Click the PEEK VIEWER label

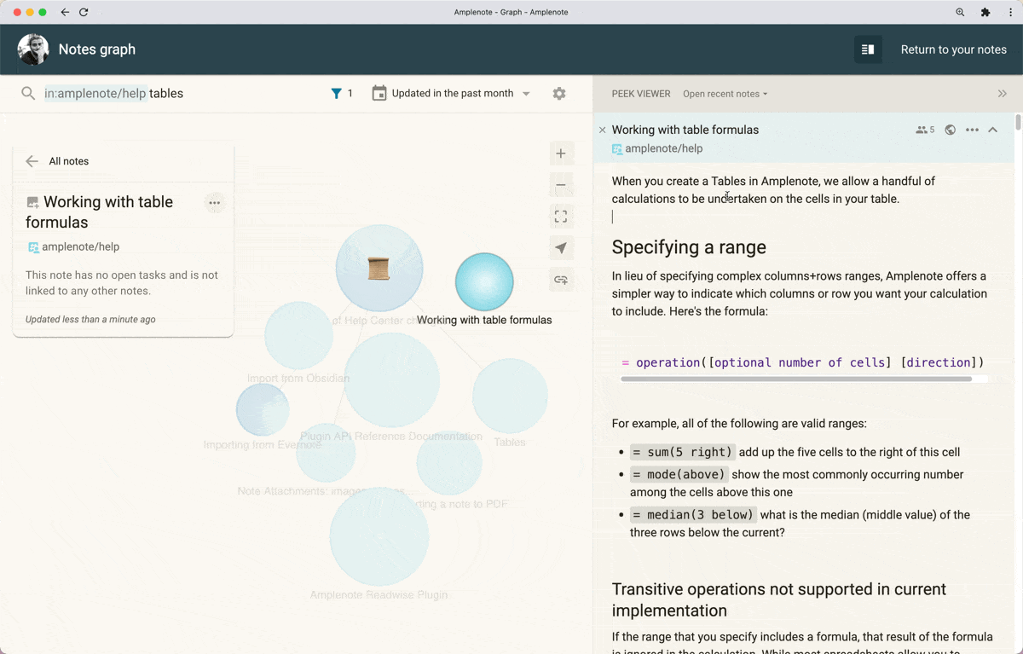coord(641,94)
